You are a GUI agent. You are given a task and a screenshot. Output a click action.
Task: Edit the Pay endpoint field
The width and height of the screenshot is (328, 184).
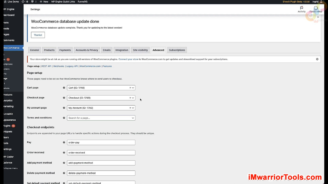tap(101, 142)
